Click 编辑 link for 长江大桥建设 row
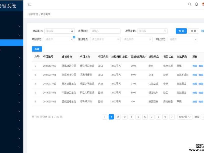The image size is (204, 153). 201,93
